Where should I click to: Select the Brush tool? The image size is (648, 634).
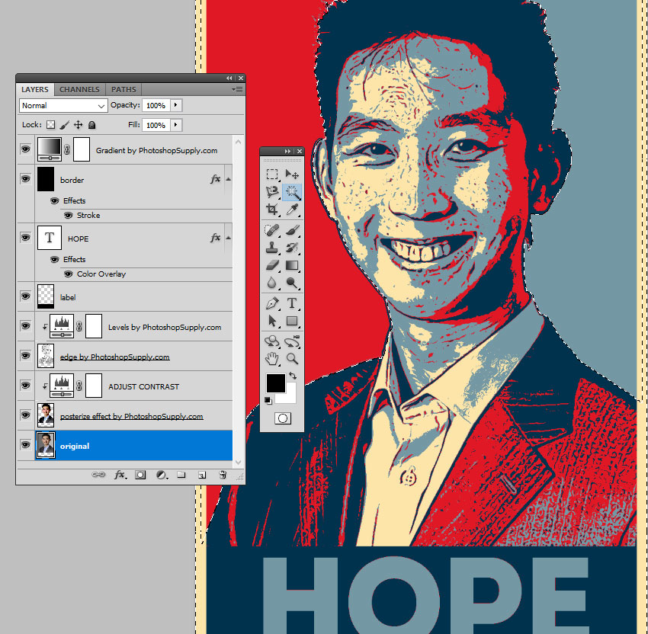(x=292, y=229)
